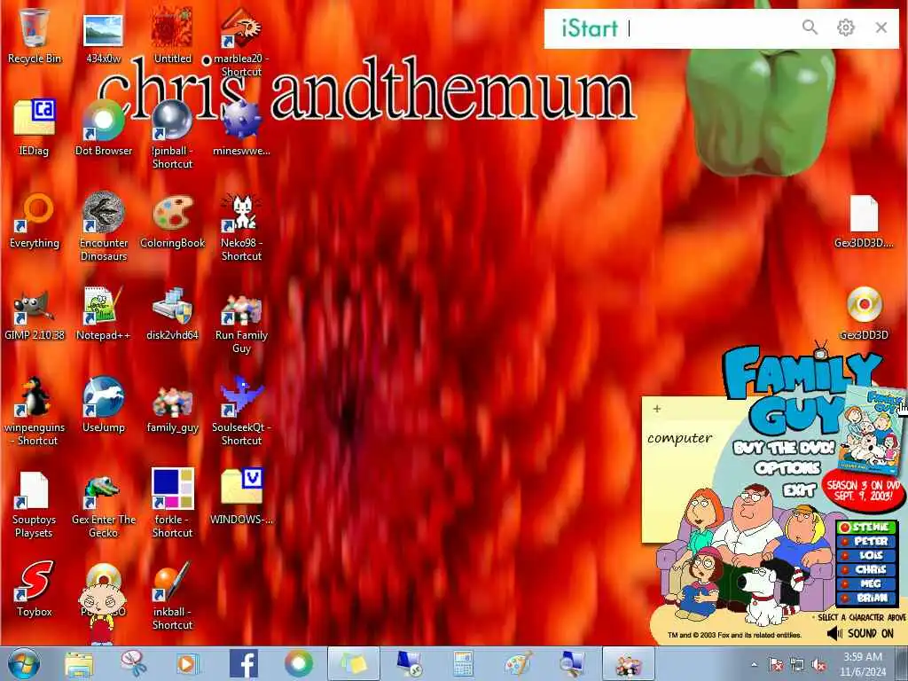Open OPTIONS in Family Guy app
This screenshot has width=908, height=681.
(x=787, y=468)
